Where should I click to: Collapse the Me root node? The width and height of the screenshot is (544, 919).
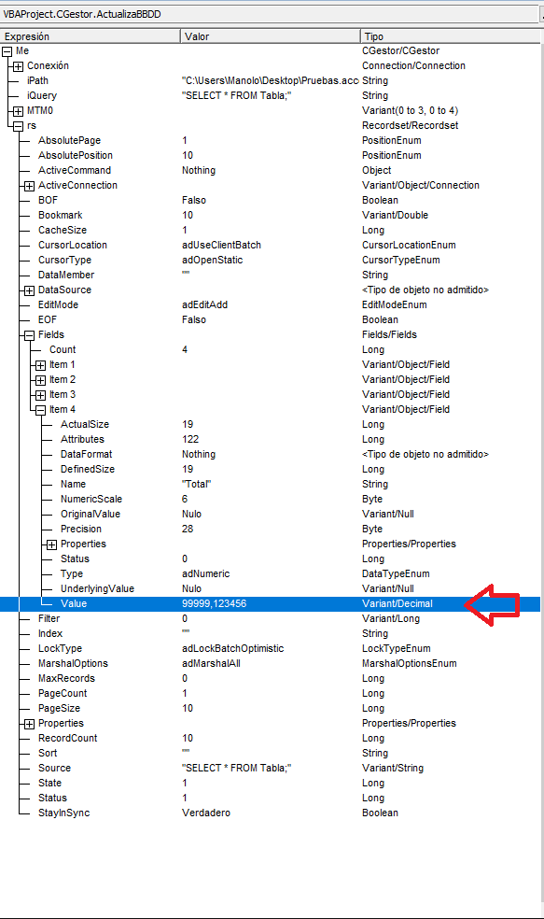(7, 51)
